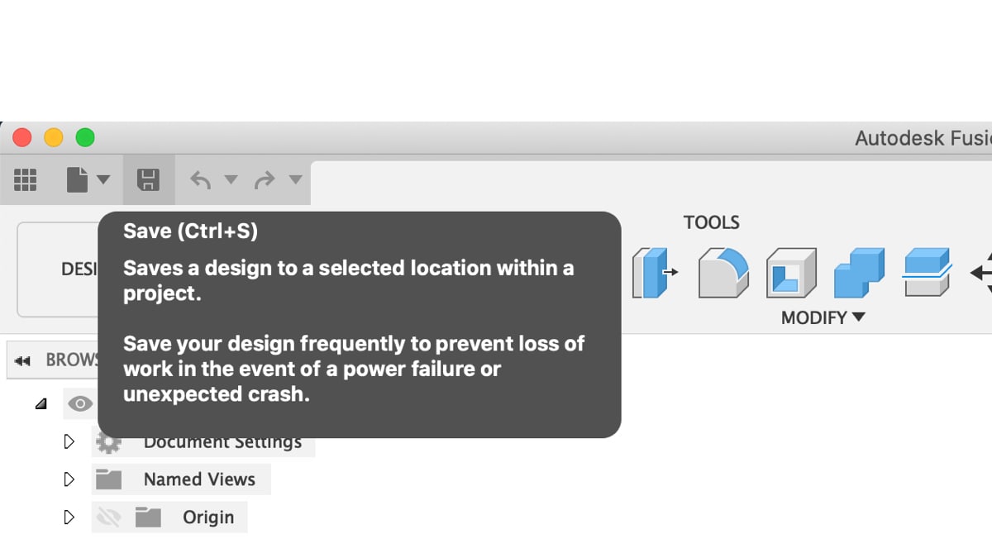Open the Undo history dropdown arrow
The width and height of the screenshot is (992, 558).
(x=231, y=179)
